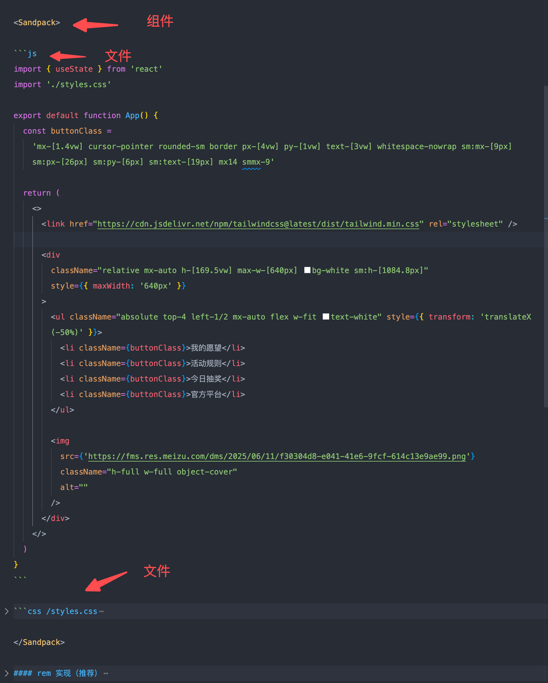Click the opening <Sandpack> tag
Image resolution: width=548 pixels, height=683 pixels.
pyautogui.click(x=37, y=23)
